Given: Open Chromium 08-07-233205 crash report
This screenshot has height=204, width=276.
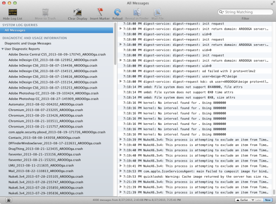Looking at the screenshot, I should tap(46, 110).
